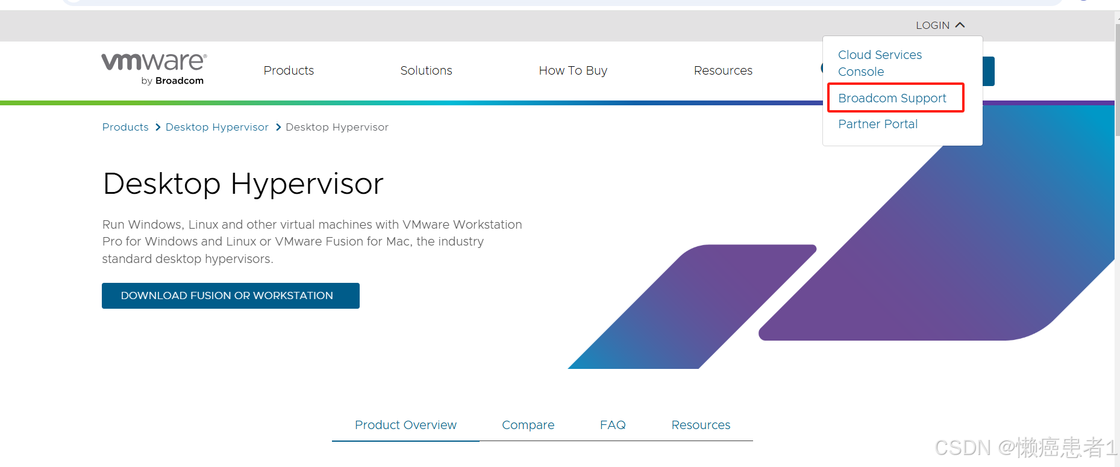The width and height of the screenshot is (1120, 467).
Task: Switch to the lower Resources tab
Action: 701,425
